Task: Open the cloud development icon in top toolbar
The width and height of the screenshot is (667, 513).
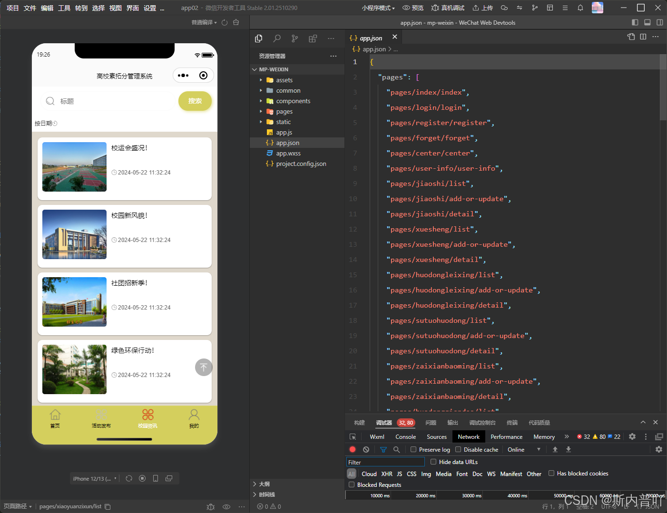Action: 504,8
